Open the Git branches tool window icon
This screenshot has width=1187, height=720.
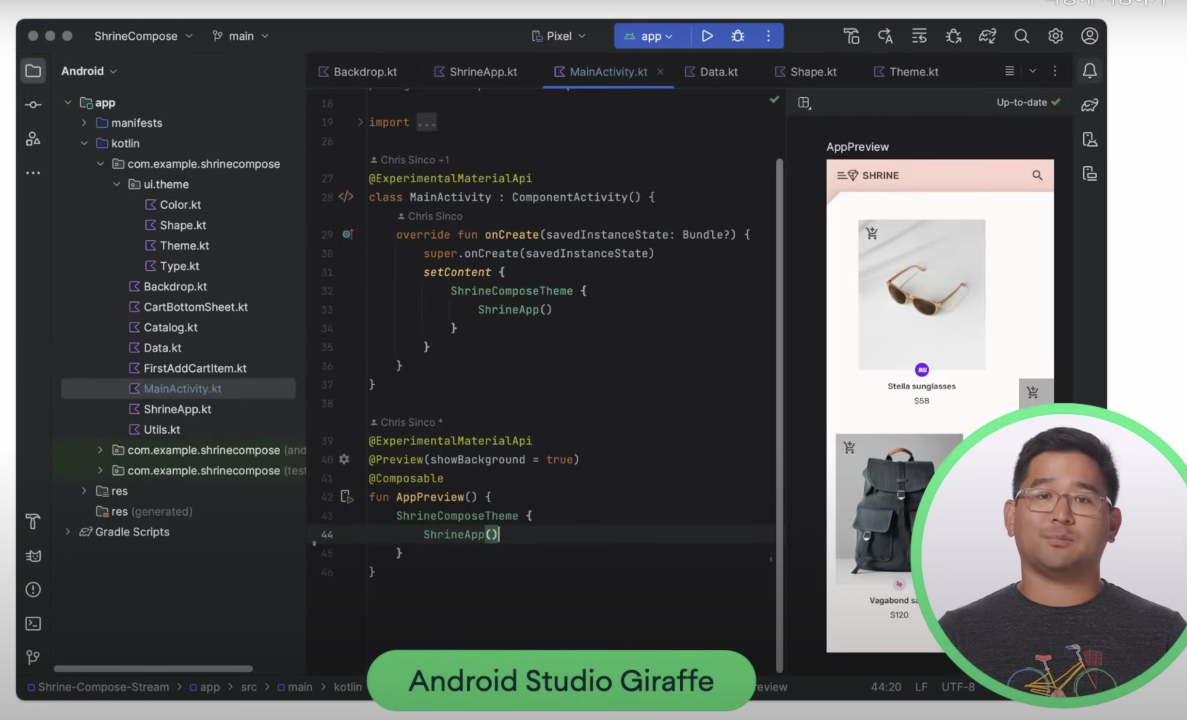tap(33, 657)
